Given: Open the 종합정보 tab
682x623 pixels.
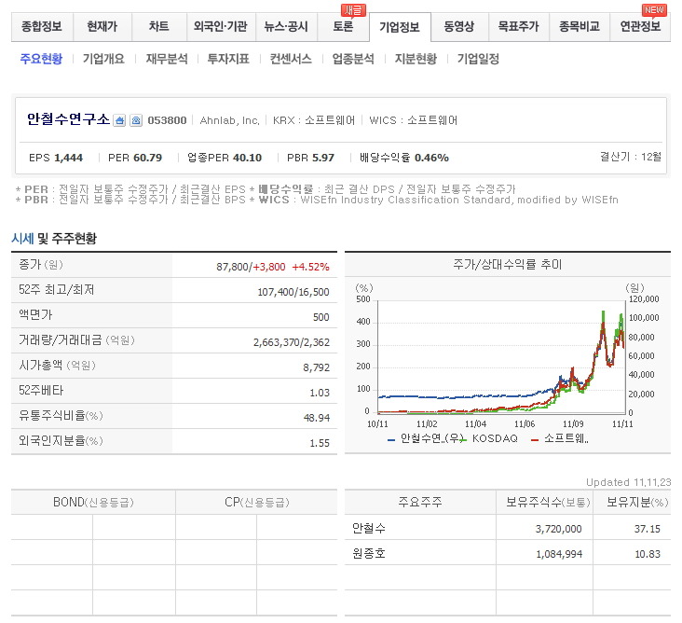Looking at the screenshot, I should (42, 27).
